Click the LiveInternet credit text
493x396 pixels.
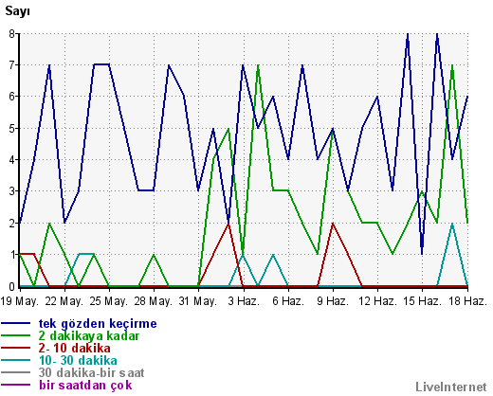click(450, 387)
